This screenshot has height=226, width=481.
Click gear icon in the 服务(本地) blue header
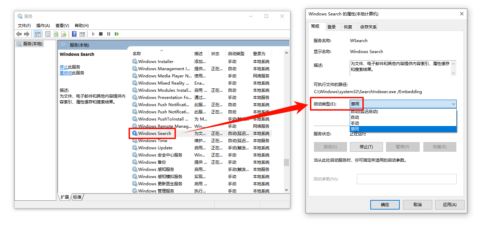pos(64,45)
